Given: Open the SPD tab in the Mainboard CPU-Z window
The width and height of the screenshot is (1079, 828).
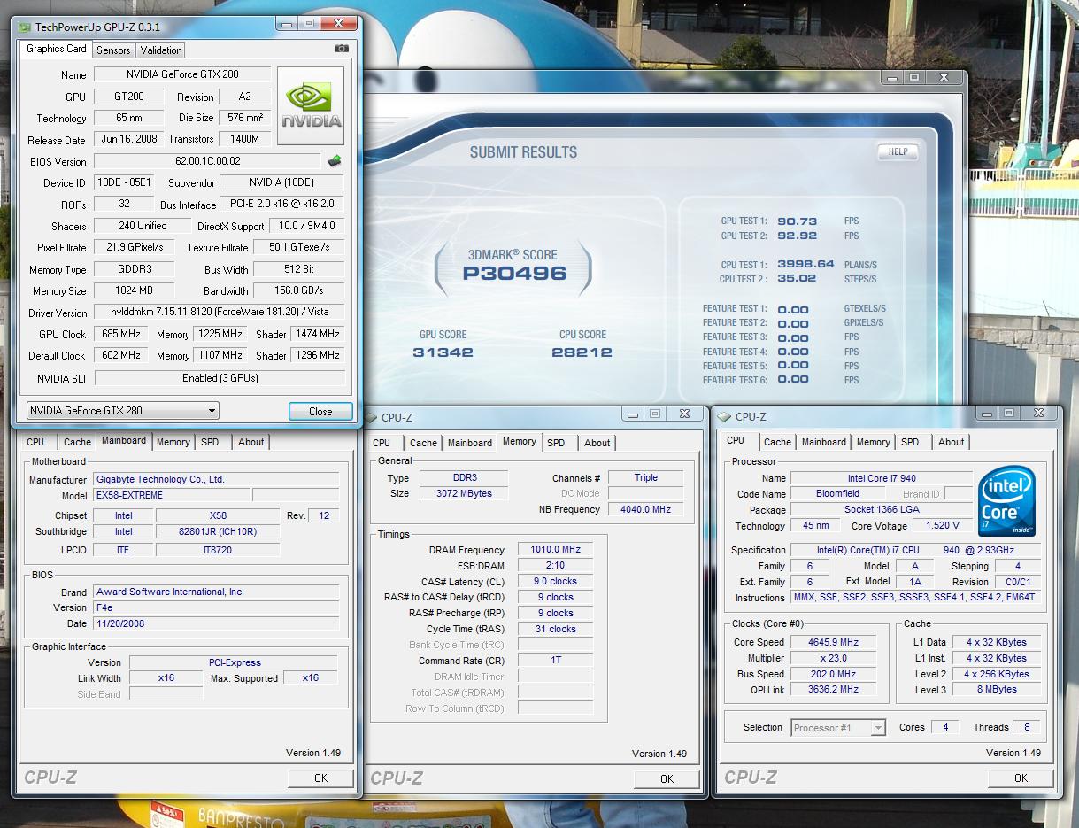Looking at the screenshot, I should coord(210,442).
